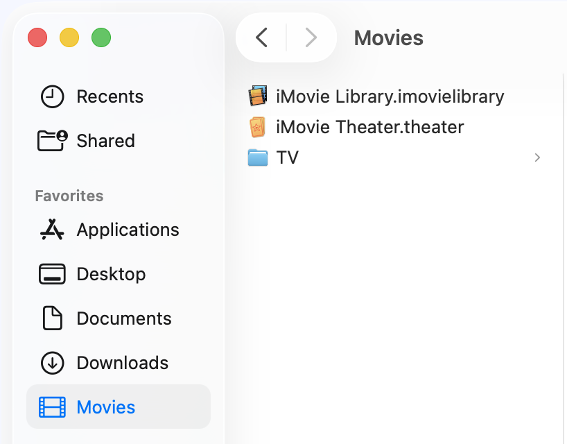Click the Movies filmstrip icon
Image resolution: width=567 pixels, height=444 pixels.
[x=52, y=407]
